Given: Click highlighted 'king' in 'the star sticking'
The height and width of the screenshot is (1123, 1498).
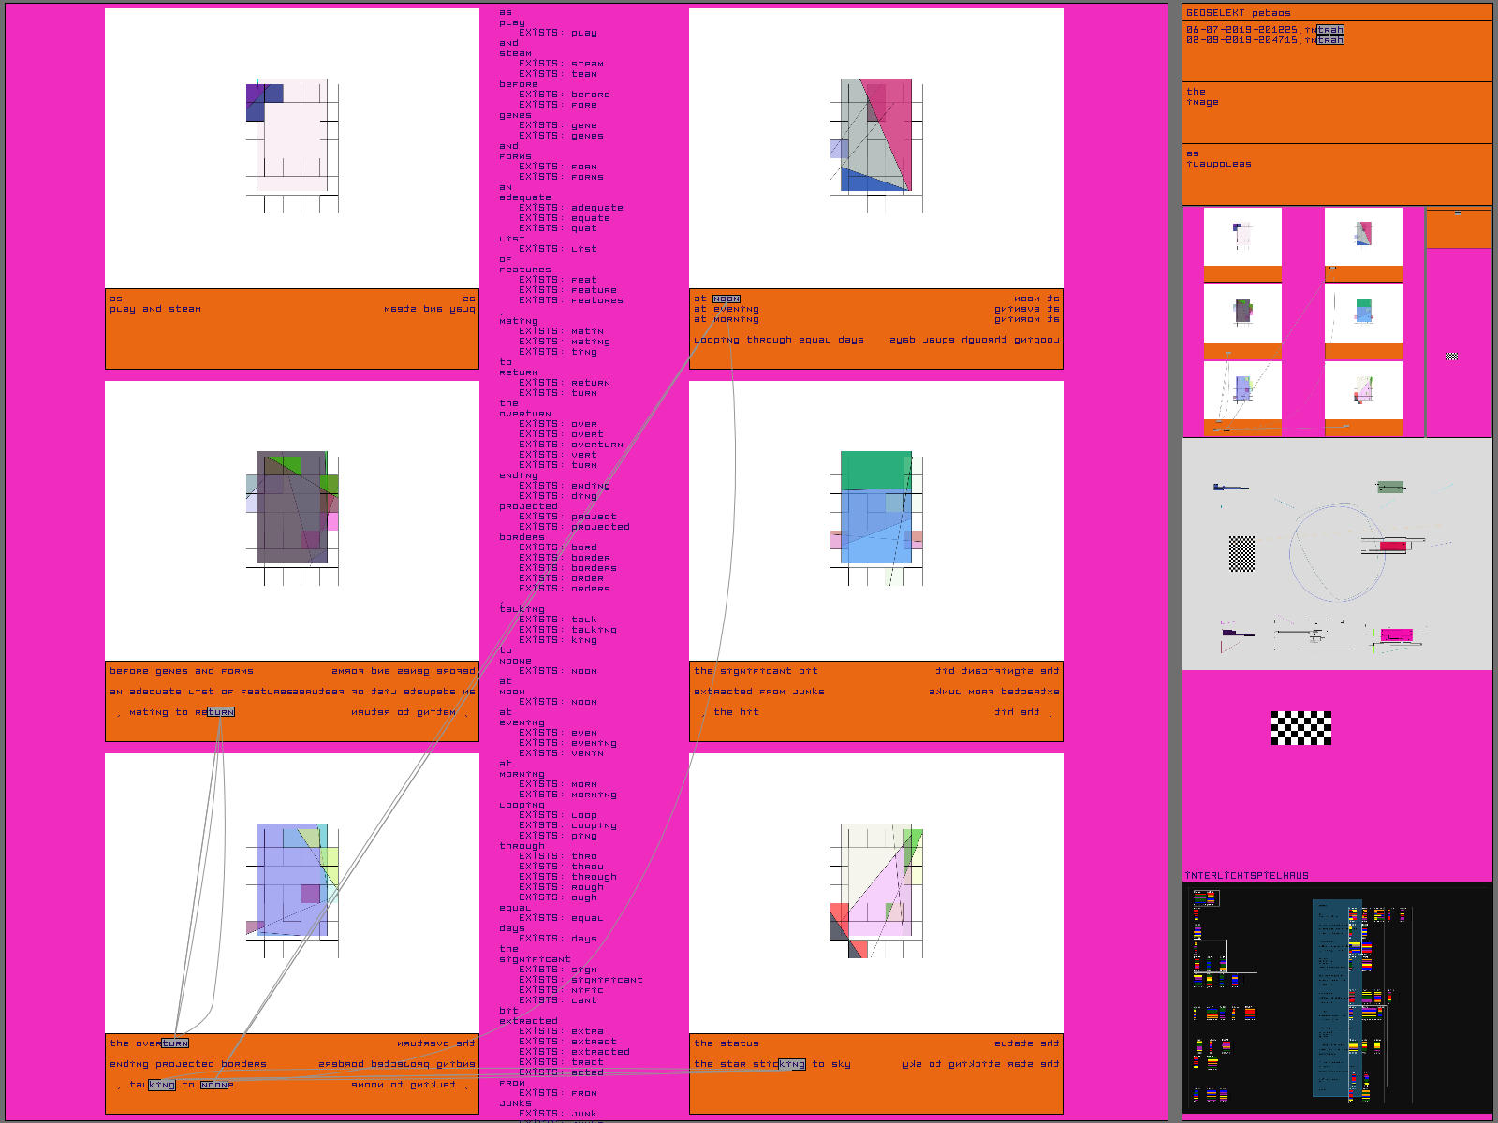Looking at the screenshot, I should 792,1064.
